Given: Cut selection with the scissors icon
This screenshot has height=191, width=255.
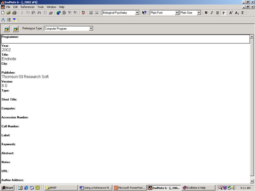Looking at the screenshot, I should [x=22, y=13].
